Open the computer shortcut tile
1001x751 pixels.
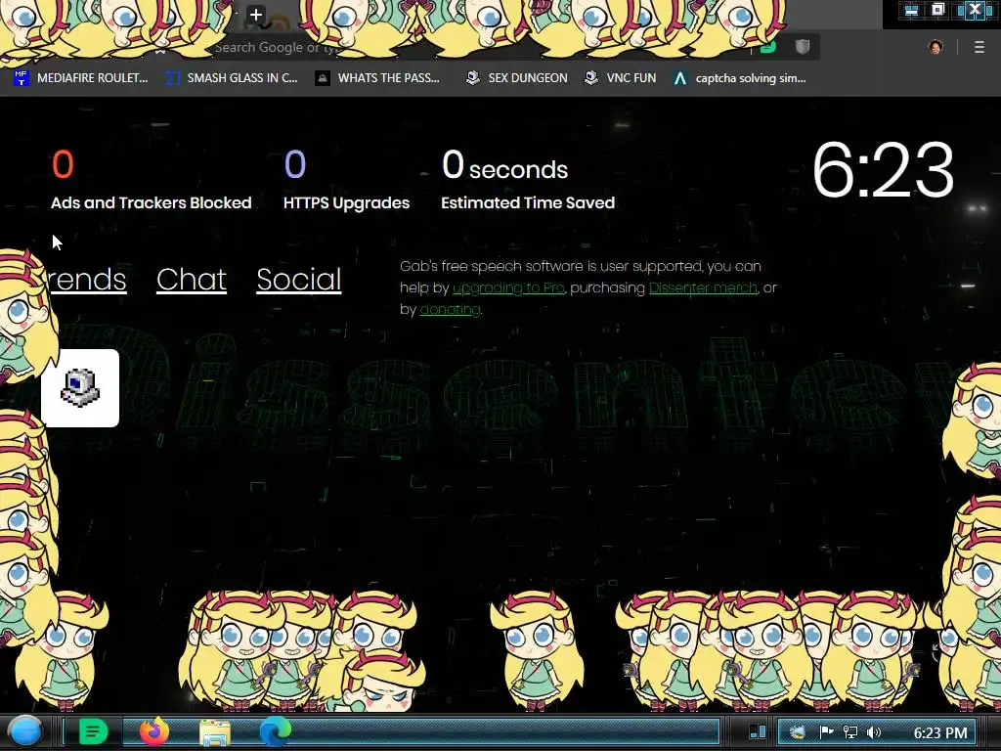[80, 388]
